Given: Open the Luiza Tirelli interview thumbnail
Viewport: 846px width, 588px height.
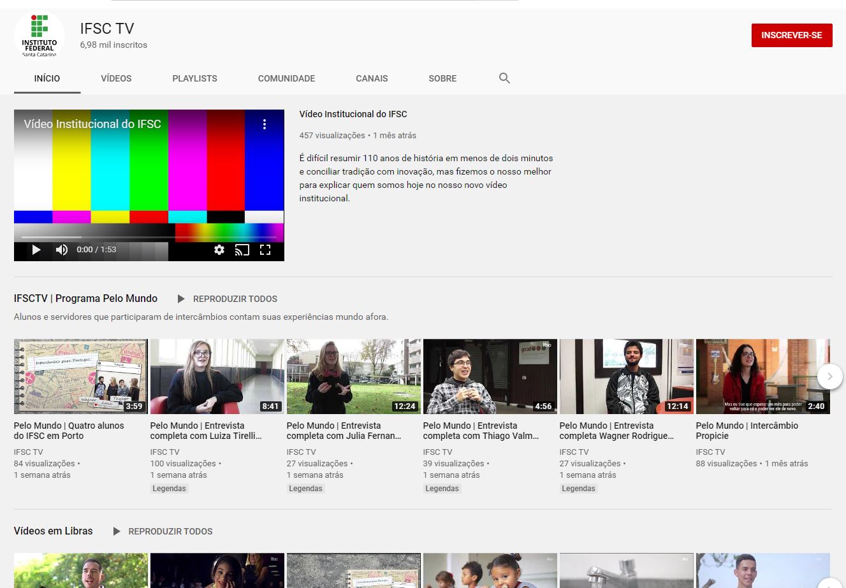Looking at the screenshot, I should point(217,376).
